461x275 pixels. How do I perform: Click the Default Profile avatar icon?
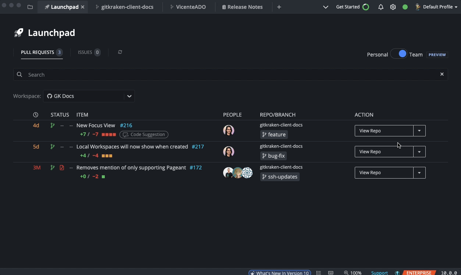pos(418,7)
